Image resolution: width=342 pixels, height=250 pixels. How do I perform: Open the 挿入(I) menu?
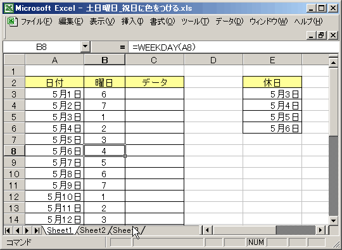pyautogui.click(x=132, y=22)
